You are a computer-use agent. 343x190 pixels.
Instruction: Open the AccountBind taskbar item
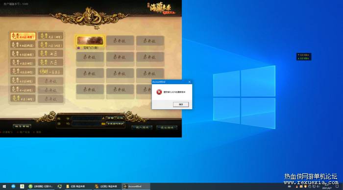pos(136,187)
